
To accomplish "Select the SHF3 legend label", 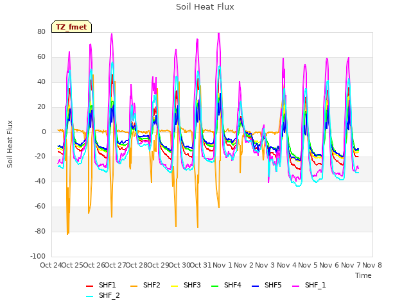I will click(192, 285).
